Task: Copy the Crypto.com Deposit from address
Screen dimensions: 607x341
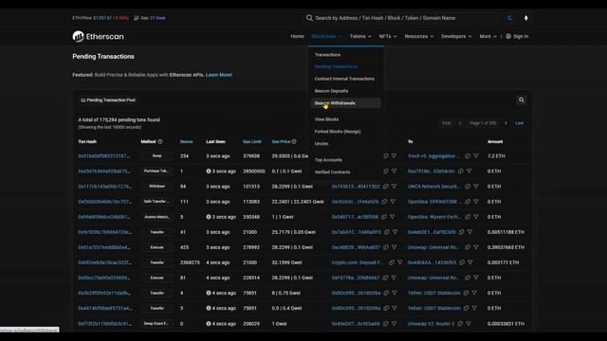Action: [x=392, y=262]
